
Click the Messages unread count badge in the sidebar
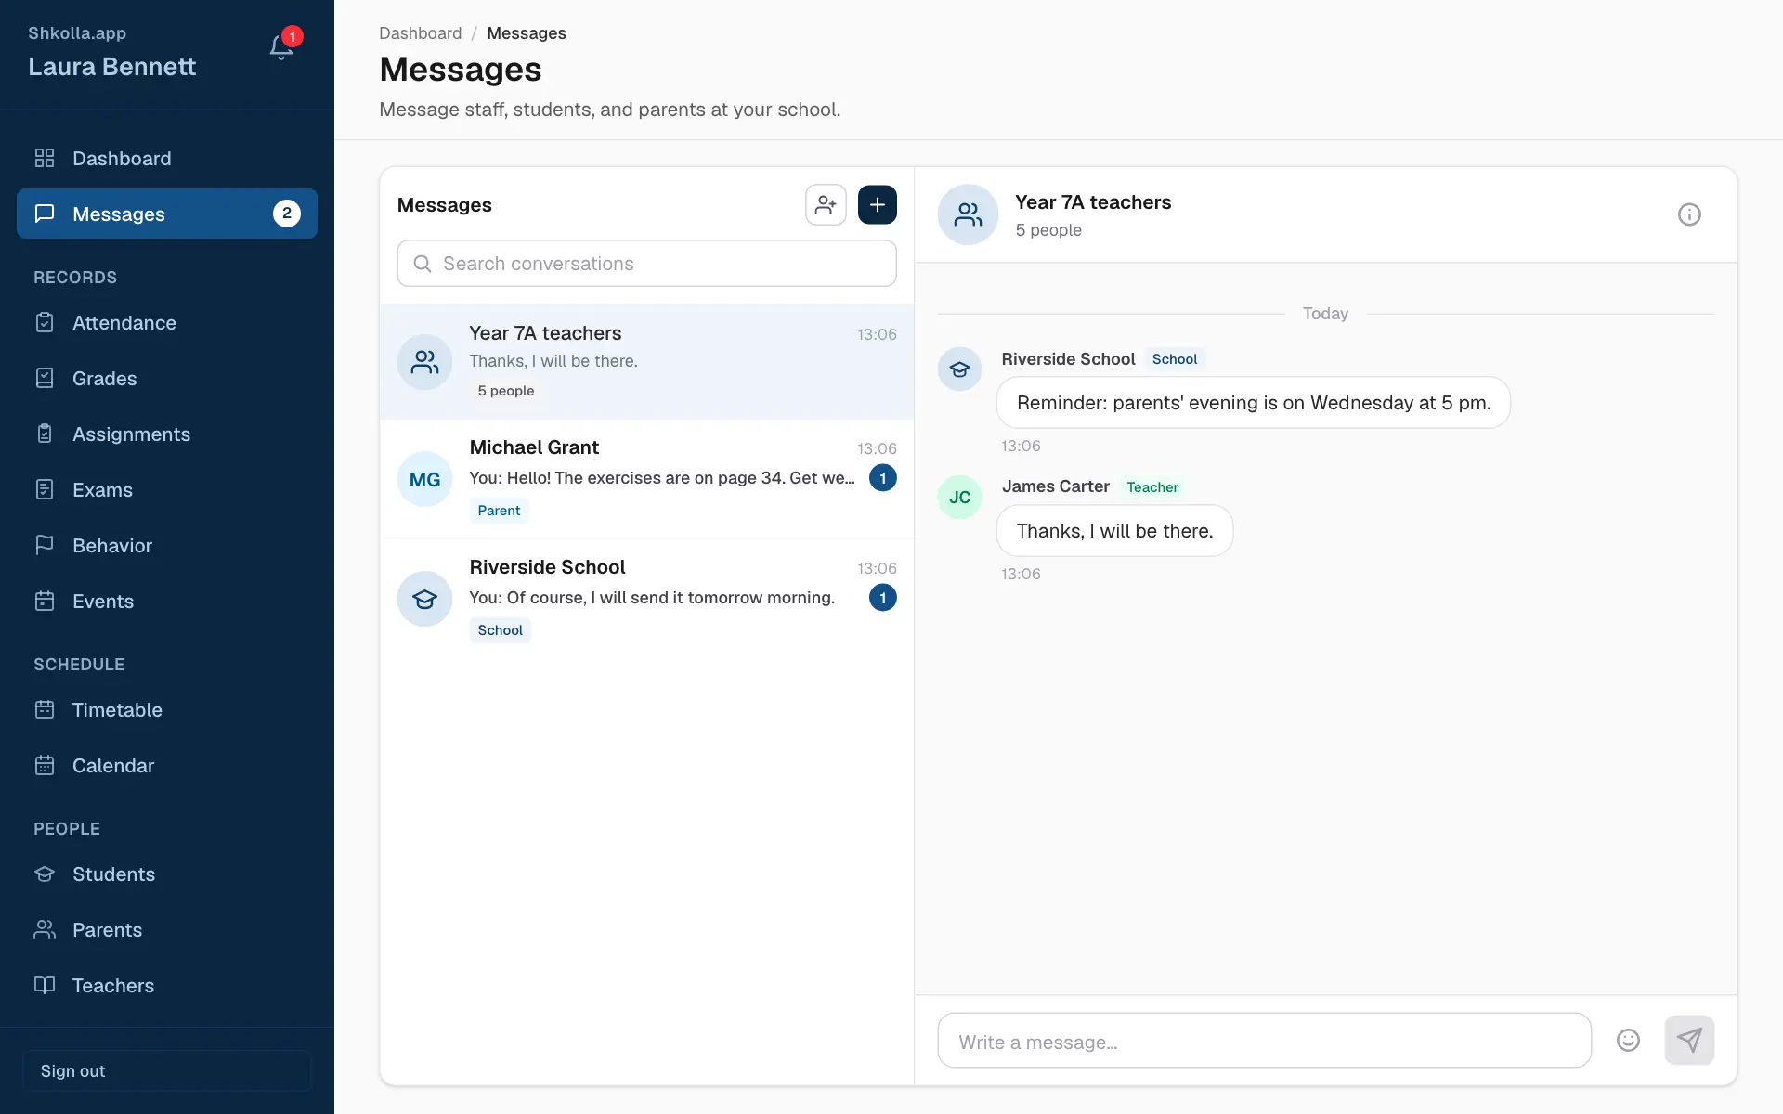(x=287, y=214)
